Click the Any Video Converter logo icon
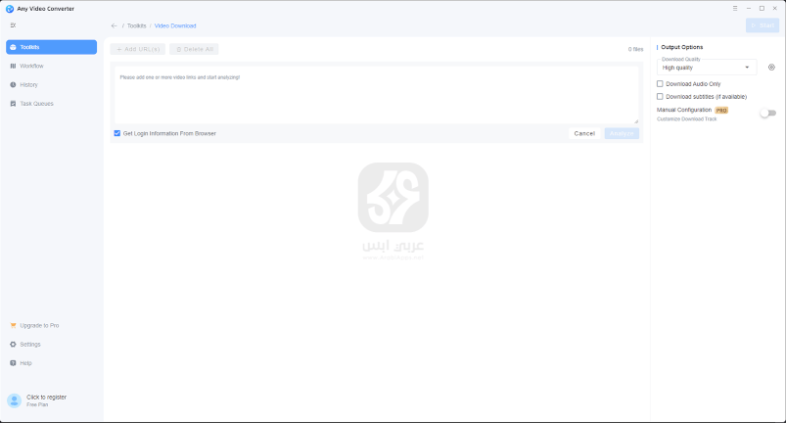Screen dimensions: 786x423 click(x=10, y=9)
